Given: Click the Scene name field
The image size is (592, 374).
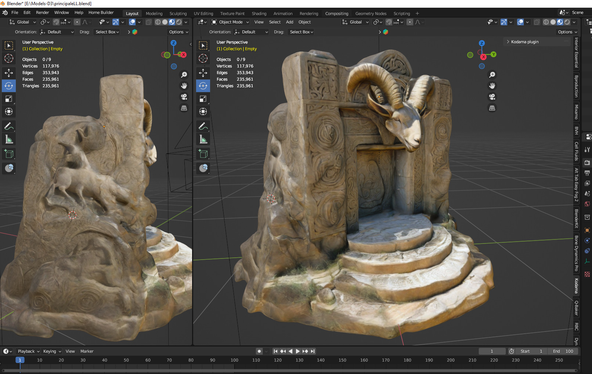Looking at the screenshot, I should [x=581, y=12].
